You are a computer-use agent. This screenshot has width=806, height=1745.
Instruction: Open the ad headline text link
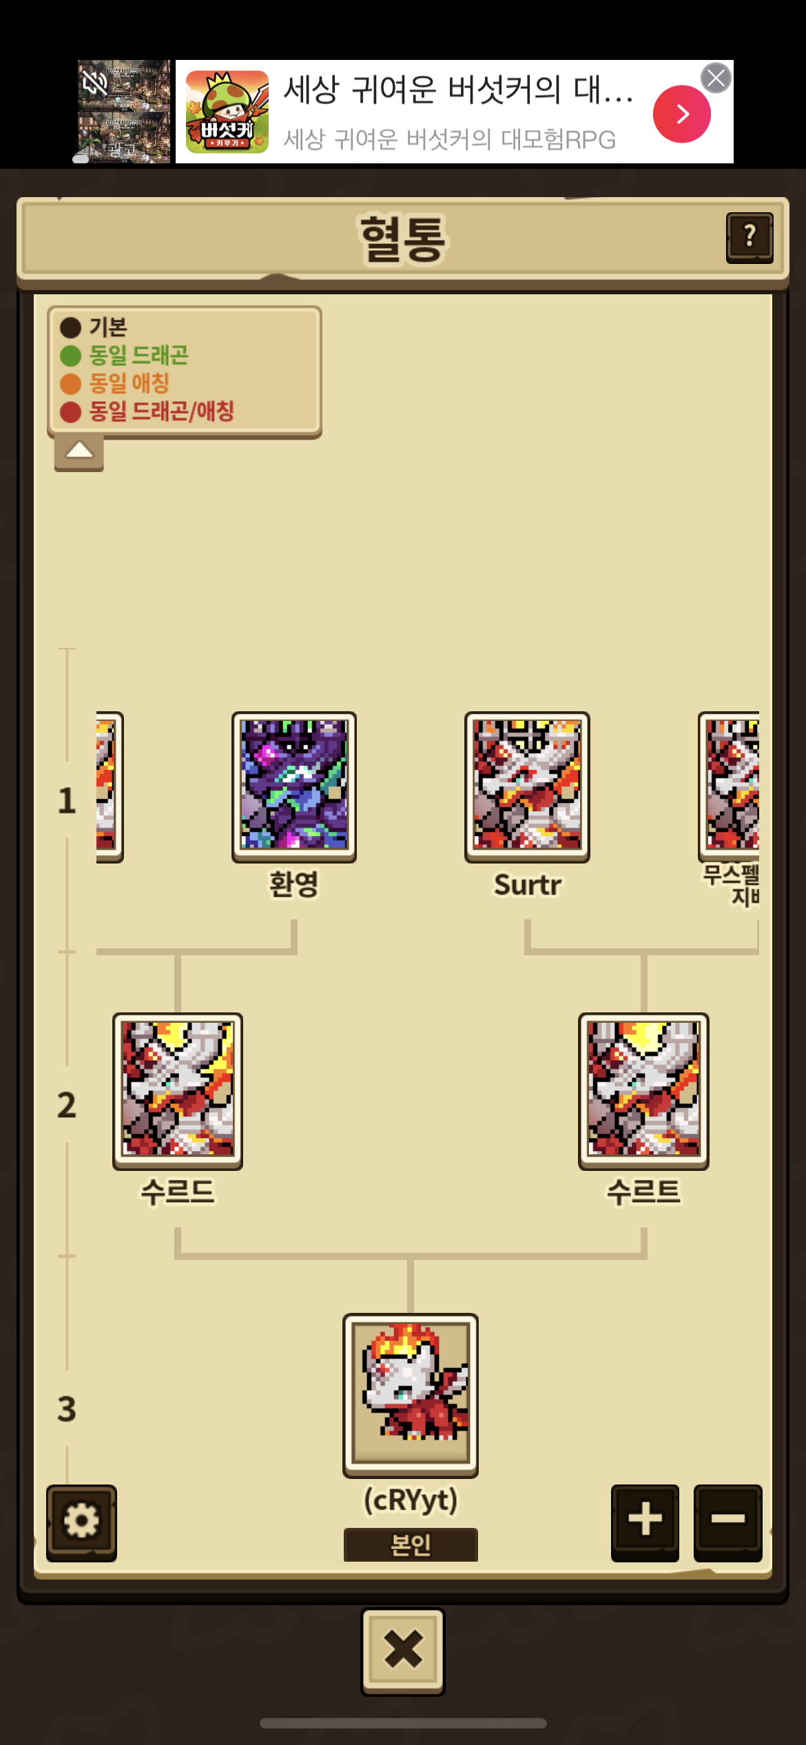pyautogui.click(x=458, y=90)
